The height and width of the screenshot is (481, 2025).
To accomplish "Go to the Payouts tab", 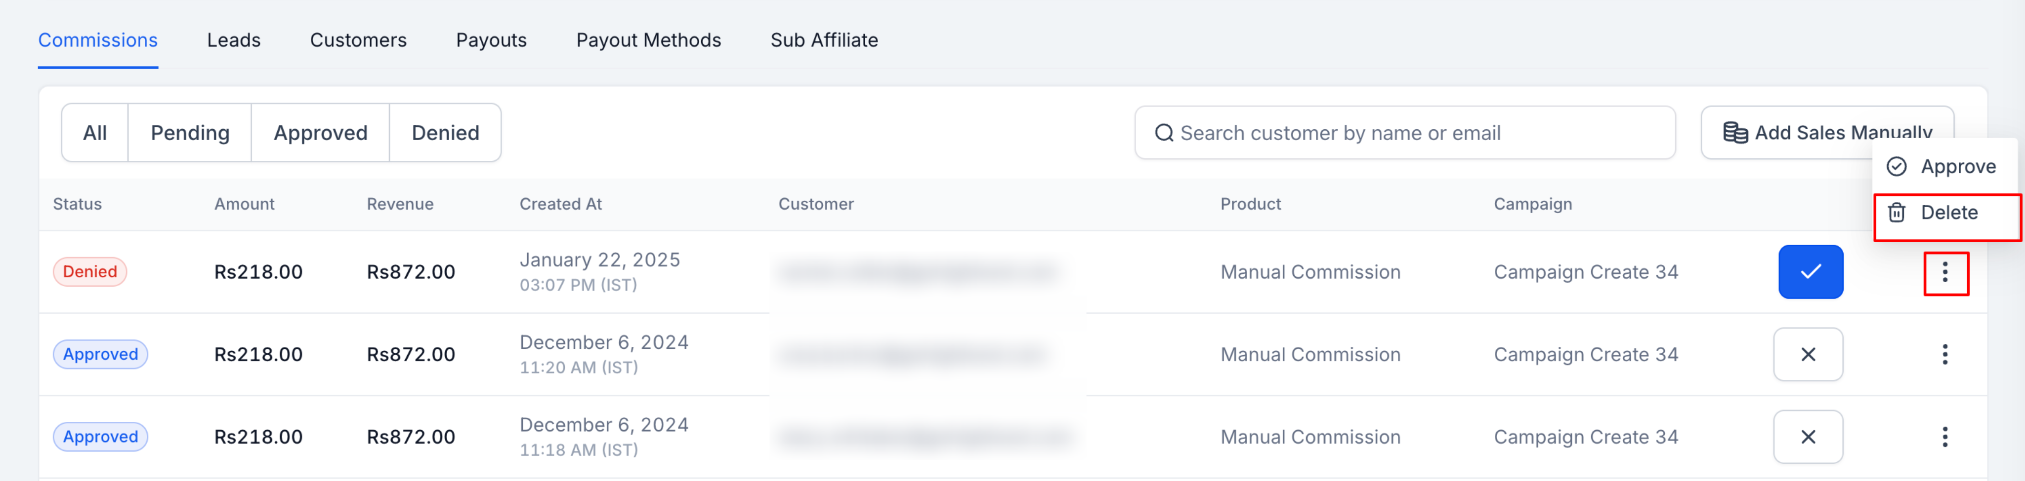I will (x=491, y=40).
